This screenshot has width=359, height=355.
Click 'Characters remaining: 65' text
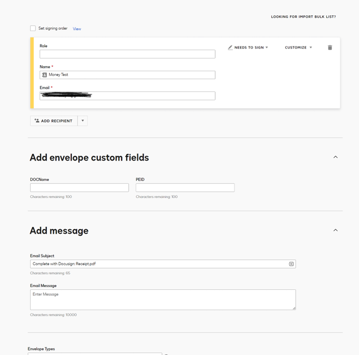(50, 273)
